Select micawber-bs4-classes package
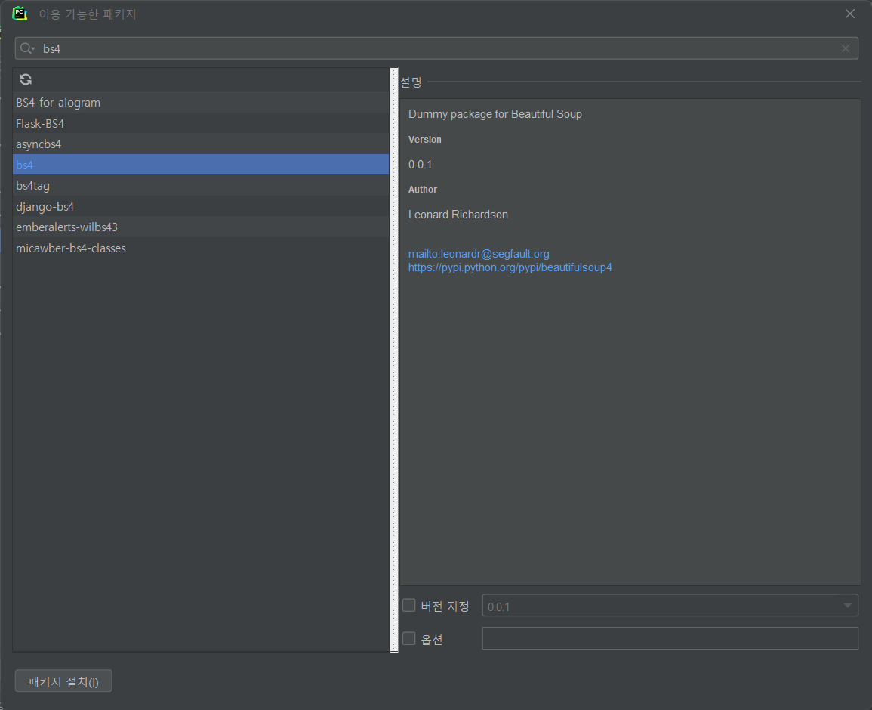This screenshot has width=872, height=710. coord(201,248)
